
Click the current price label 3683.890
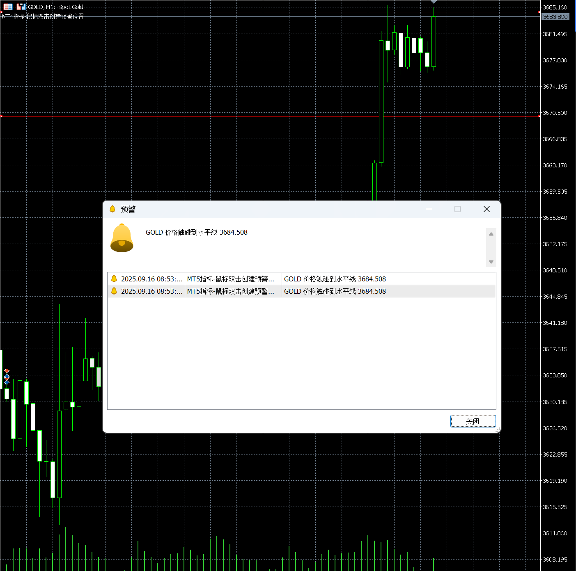coord(555,17)
